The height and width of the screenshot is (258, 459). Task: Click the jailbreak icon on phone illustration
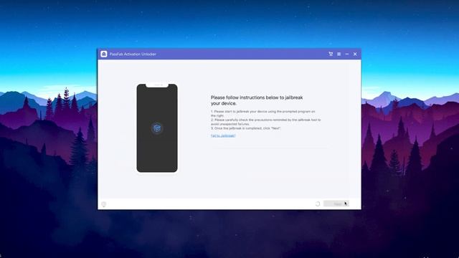coord(157,128)
